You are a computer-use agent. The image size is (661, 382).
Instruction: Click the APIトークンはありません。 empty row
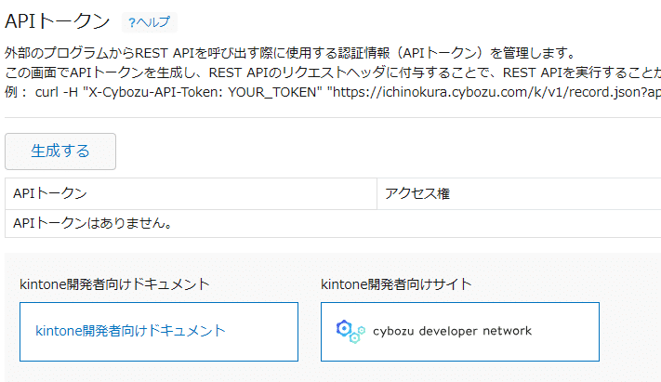tap(333, 223)
